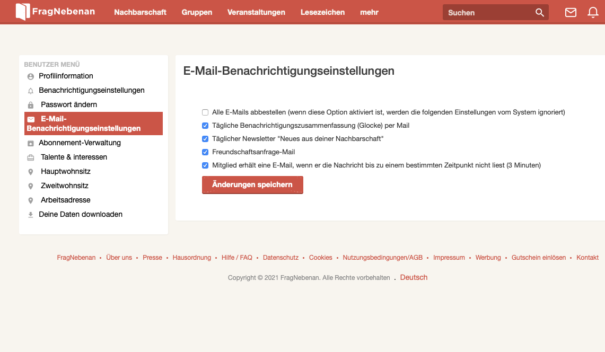Open notifications bell icon in header

tap(593, 12)
